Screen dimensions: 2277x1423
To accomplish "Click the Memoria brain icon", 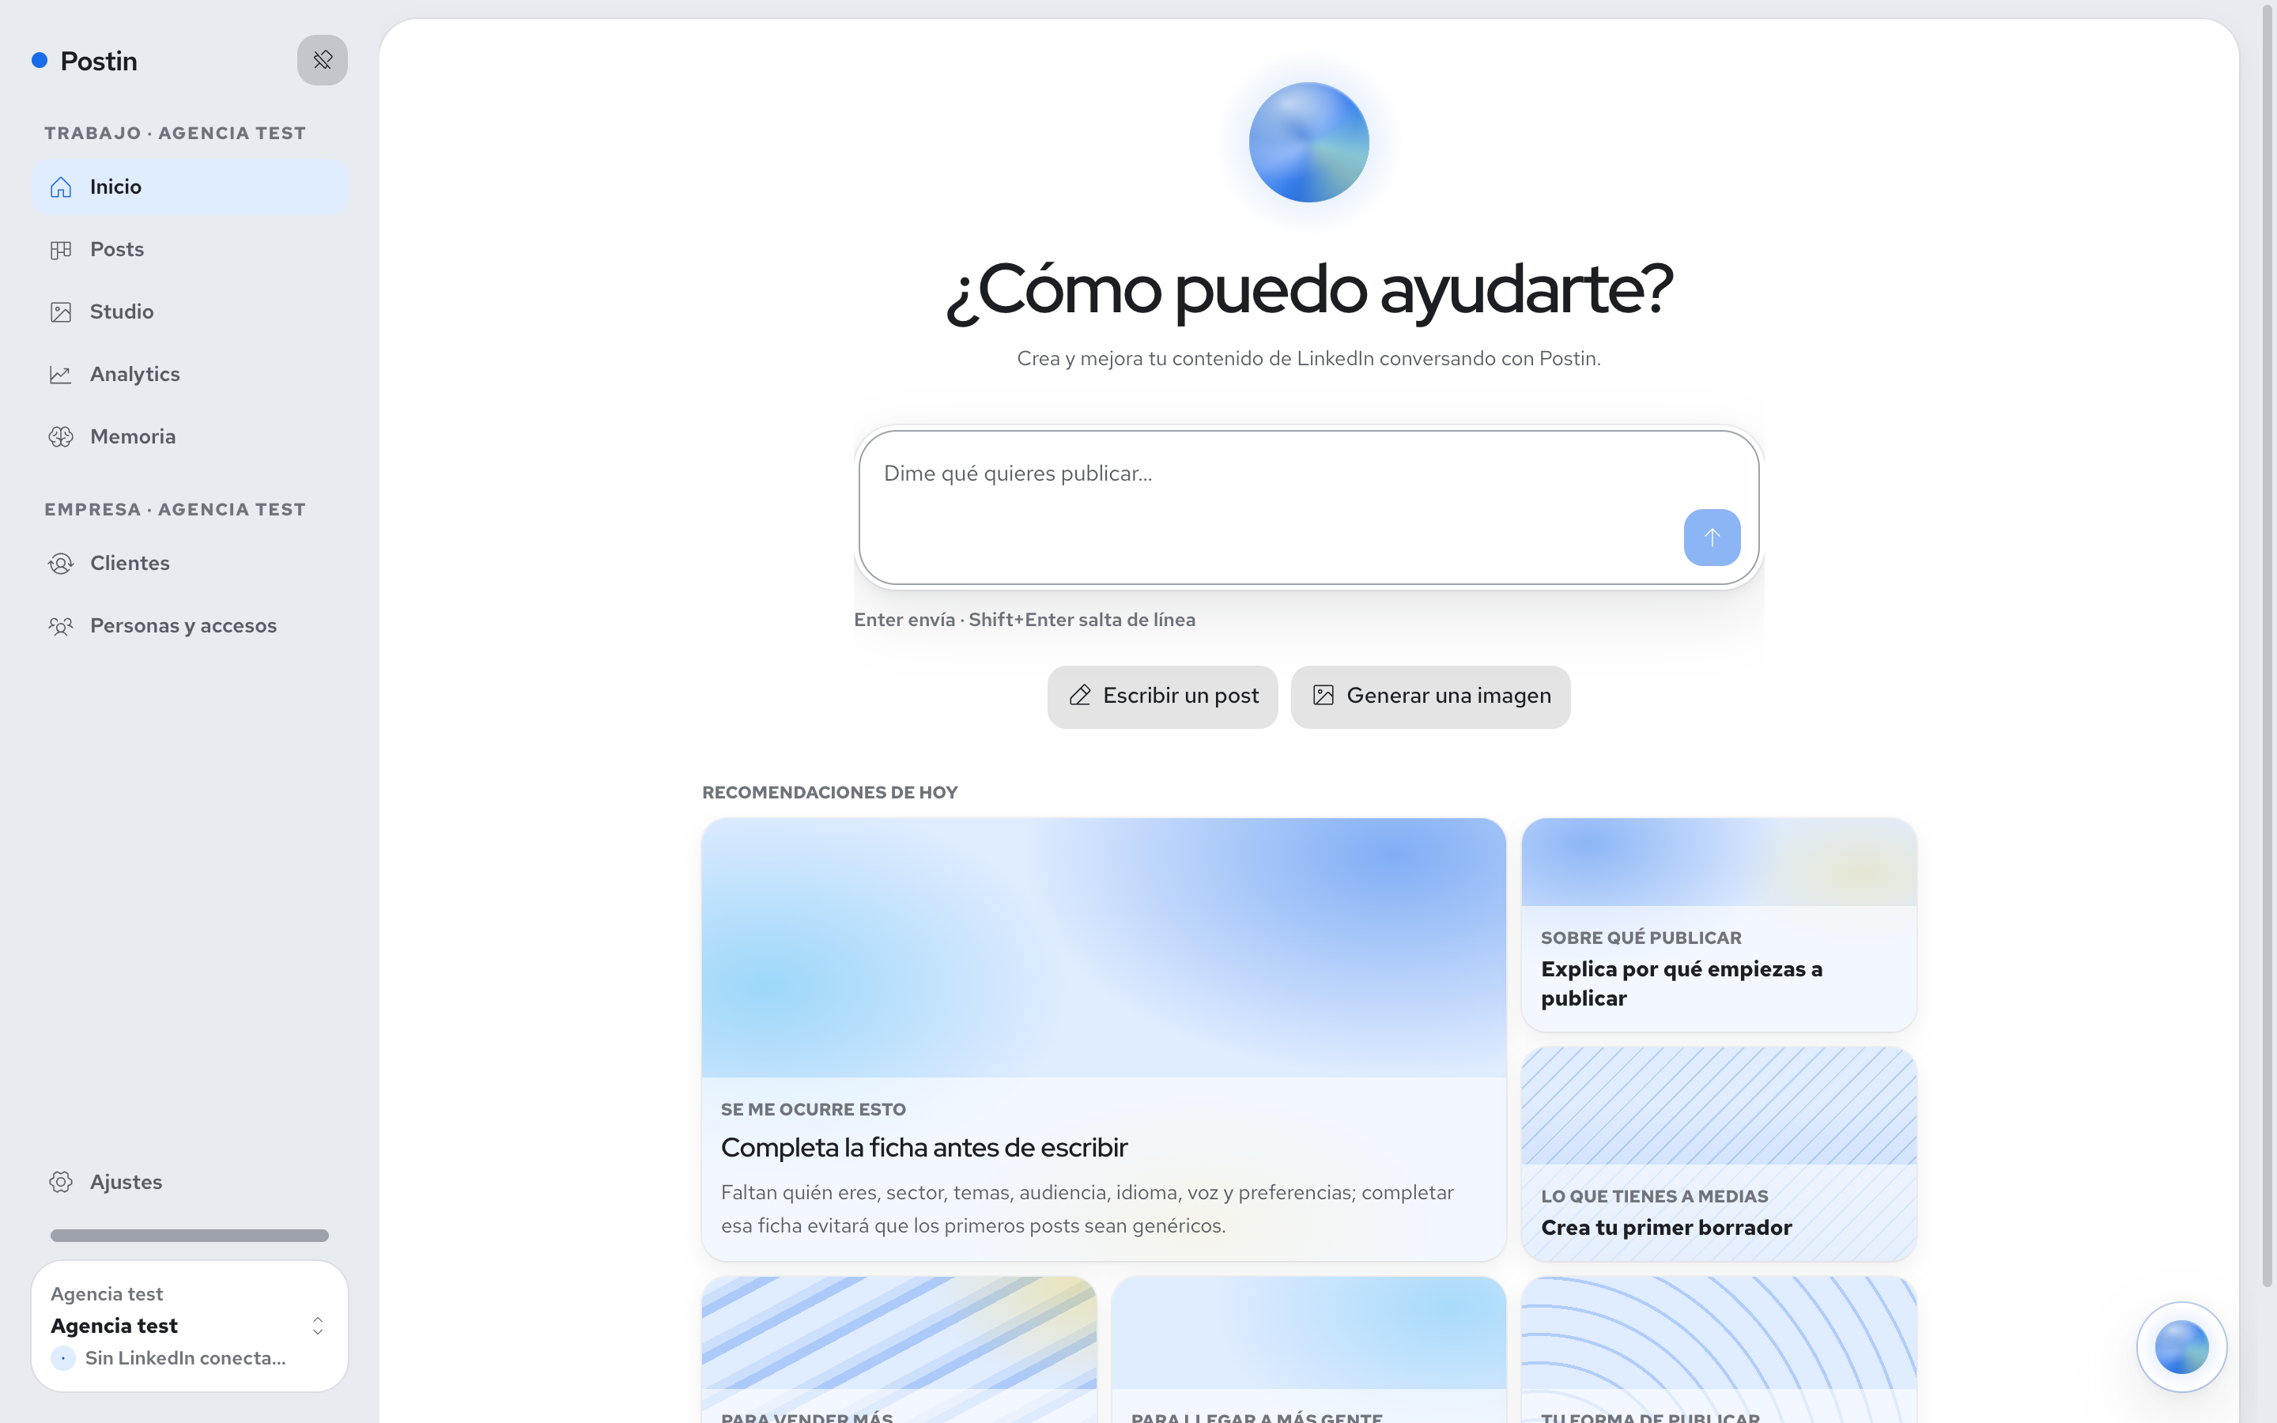I will pyautogui.click(x=61, y=436).
